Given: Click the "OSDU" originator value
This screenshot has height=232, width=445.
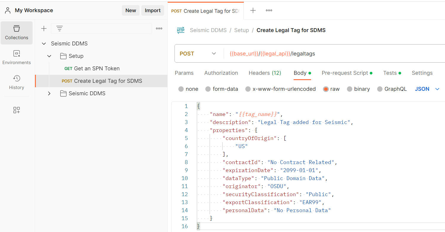Looking at the screenshot, I should (x=277, y=186).
